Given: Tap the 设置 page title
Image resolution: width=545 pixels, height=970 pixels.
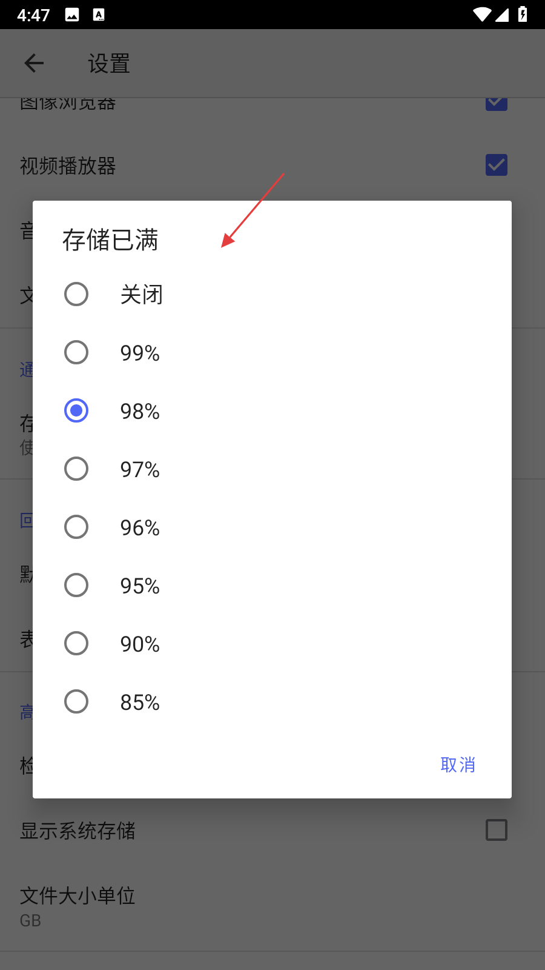Looking at the screenshot, I should pyautogui.click(x=109, y=64).
